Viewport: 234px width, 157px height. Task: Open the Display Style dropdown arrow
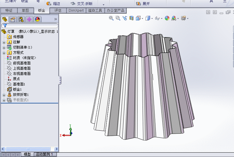(x=152, y=19)
